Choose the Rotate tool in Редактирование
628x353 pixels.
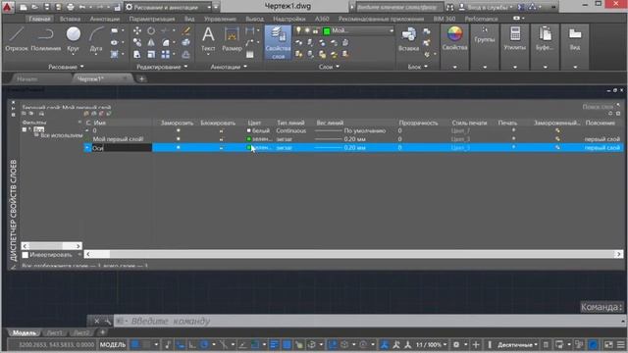(151, 30)
